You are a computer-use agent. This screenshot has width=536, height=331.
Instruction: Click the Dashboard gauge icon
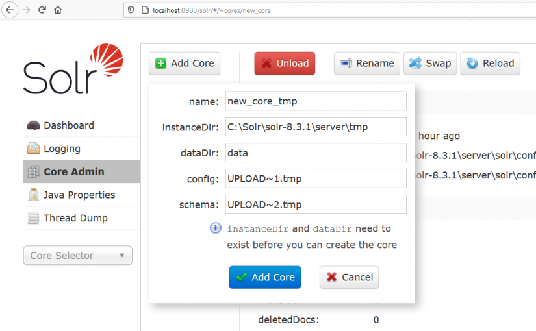(33, 125)
